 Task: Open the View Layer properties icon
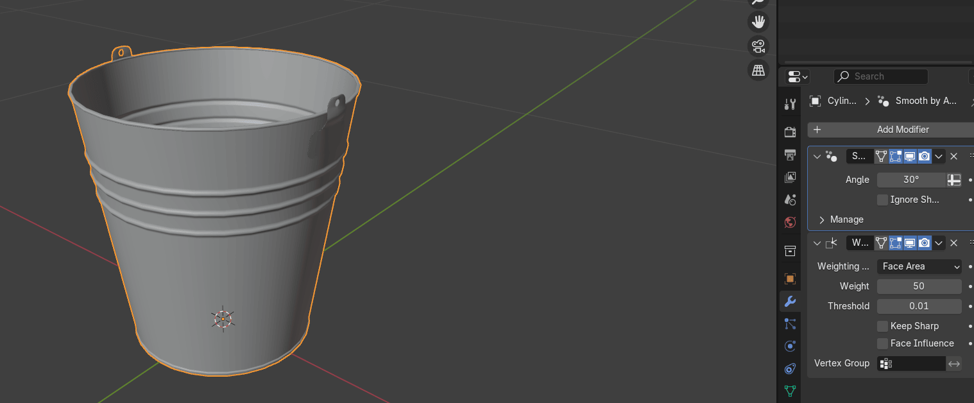[790, 177]
